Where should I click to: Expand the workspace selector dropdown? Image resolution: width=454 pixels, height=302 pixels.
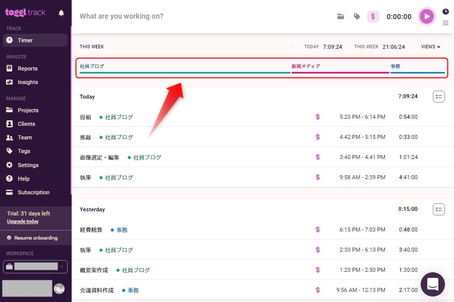pyautogui.click(x=35, y=266)
